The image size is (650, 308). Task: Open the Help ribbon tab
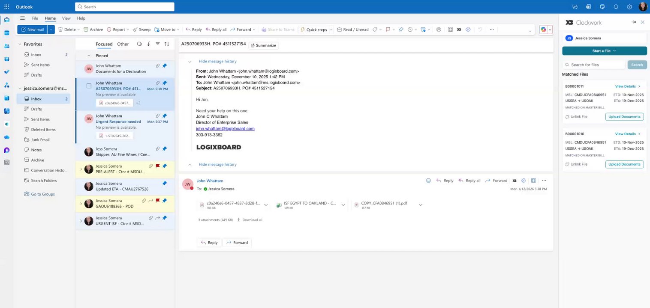(81, 18)
